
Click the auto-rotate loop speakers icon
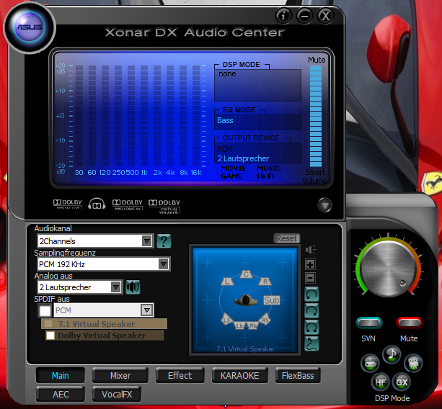pos(311,328)
